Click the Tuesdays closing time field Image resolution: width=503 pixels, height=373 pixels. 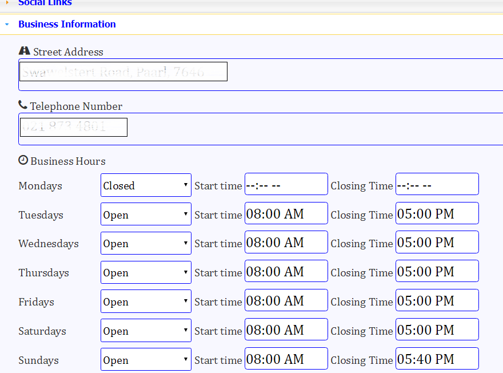tap(437, 213)
